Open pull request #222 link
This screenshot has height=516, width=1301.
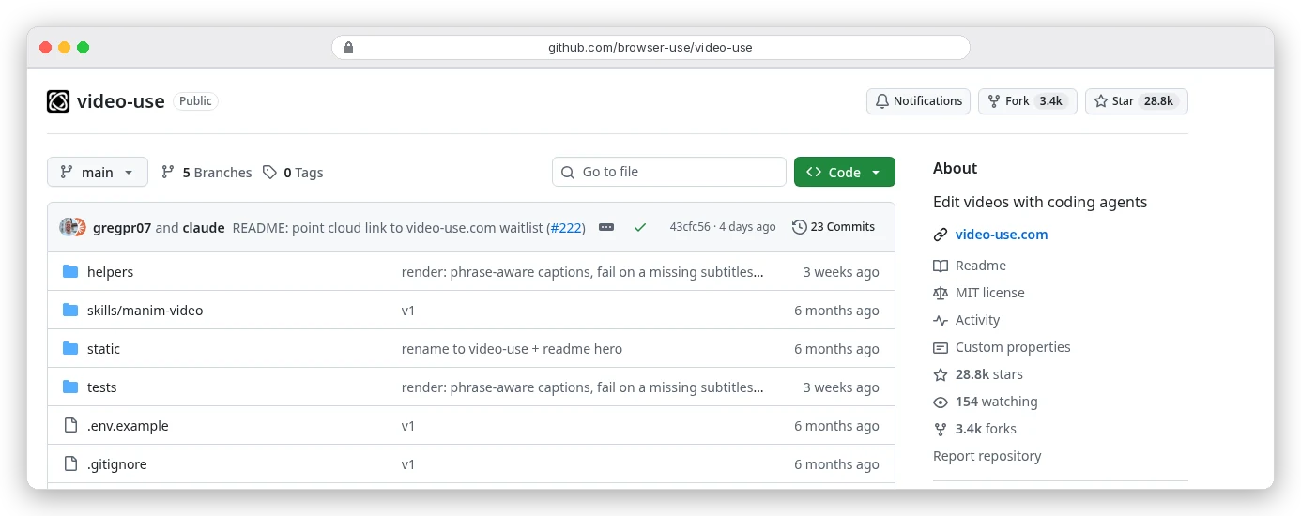566,227
